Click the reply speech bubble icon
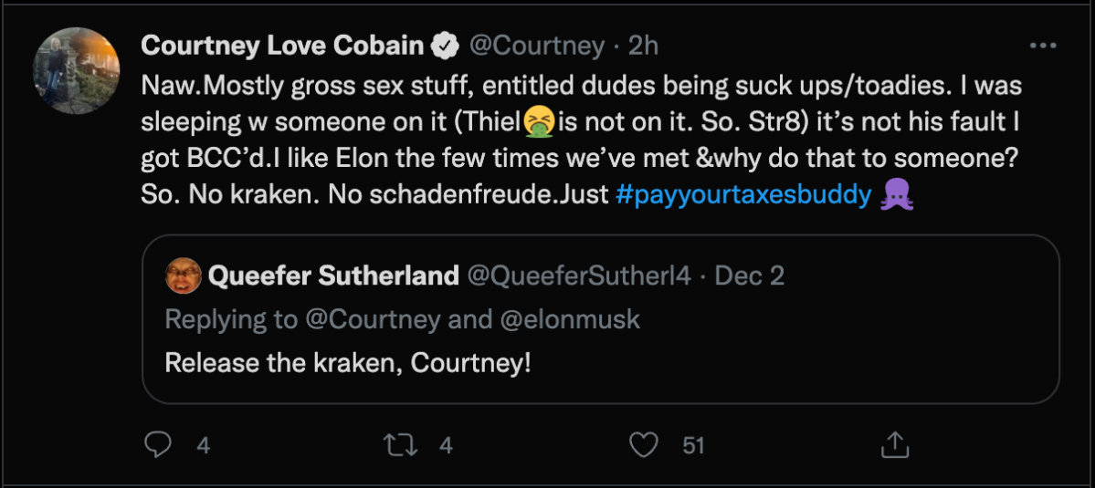 coord(159,444)
